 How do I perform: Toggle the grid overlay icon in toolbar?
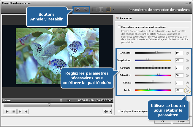click(x=101, y=10)
